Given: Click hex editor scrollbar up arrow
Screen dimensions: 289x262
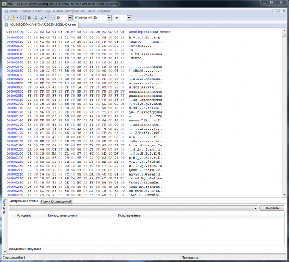Looking at the screenshot, I should click(284, 31).
